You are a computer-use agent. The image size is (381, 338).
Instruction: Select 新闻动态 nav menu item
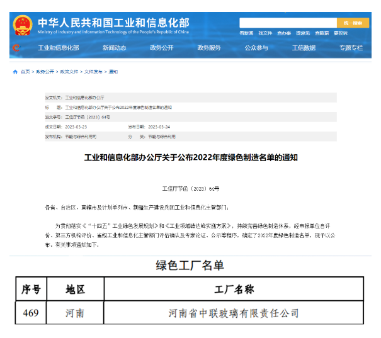(x=114, y=48)
